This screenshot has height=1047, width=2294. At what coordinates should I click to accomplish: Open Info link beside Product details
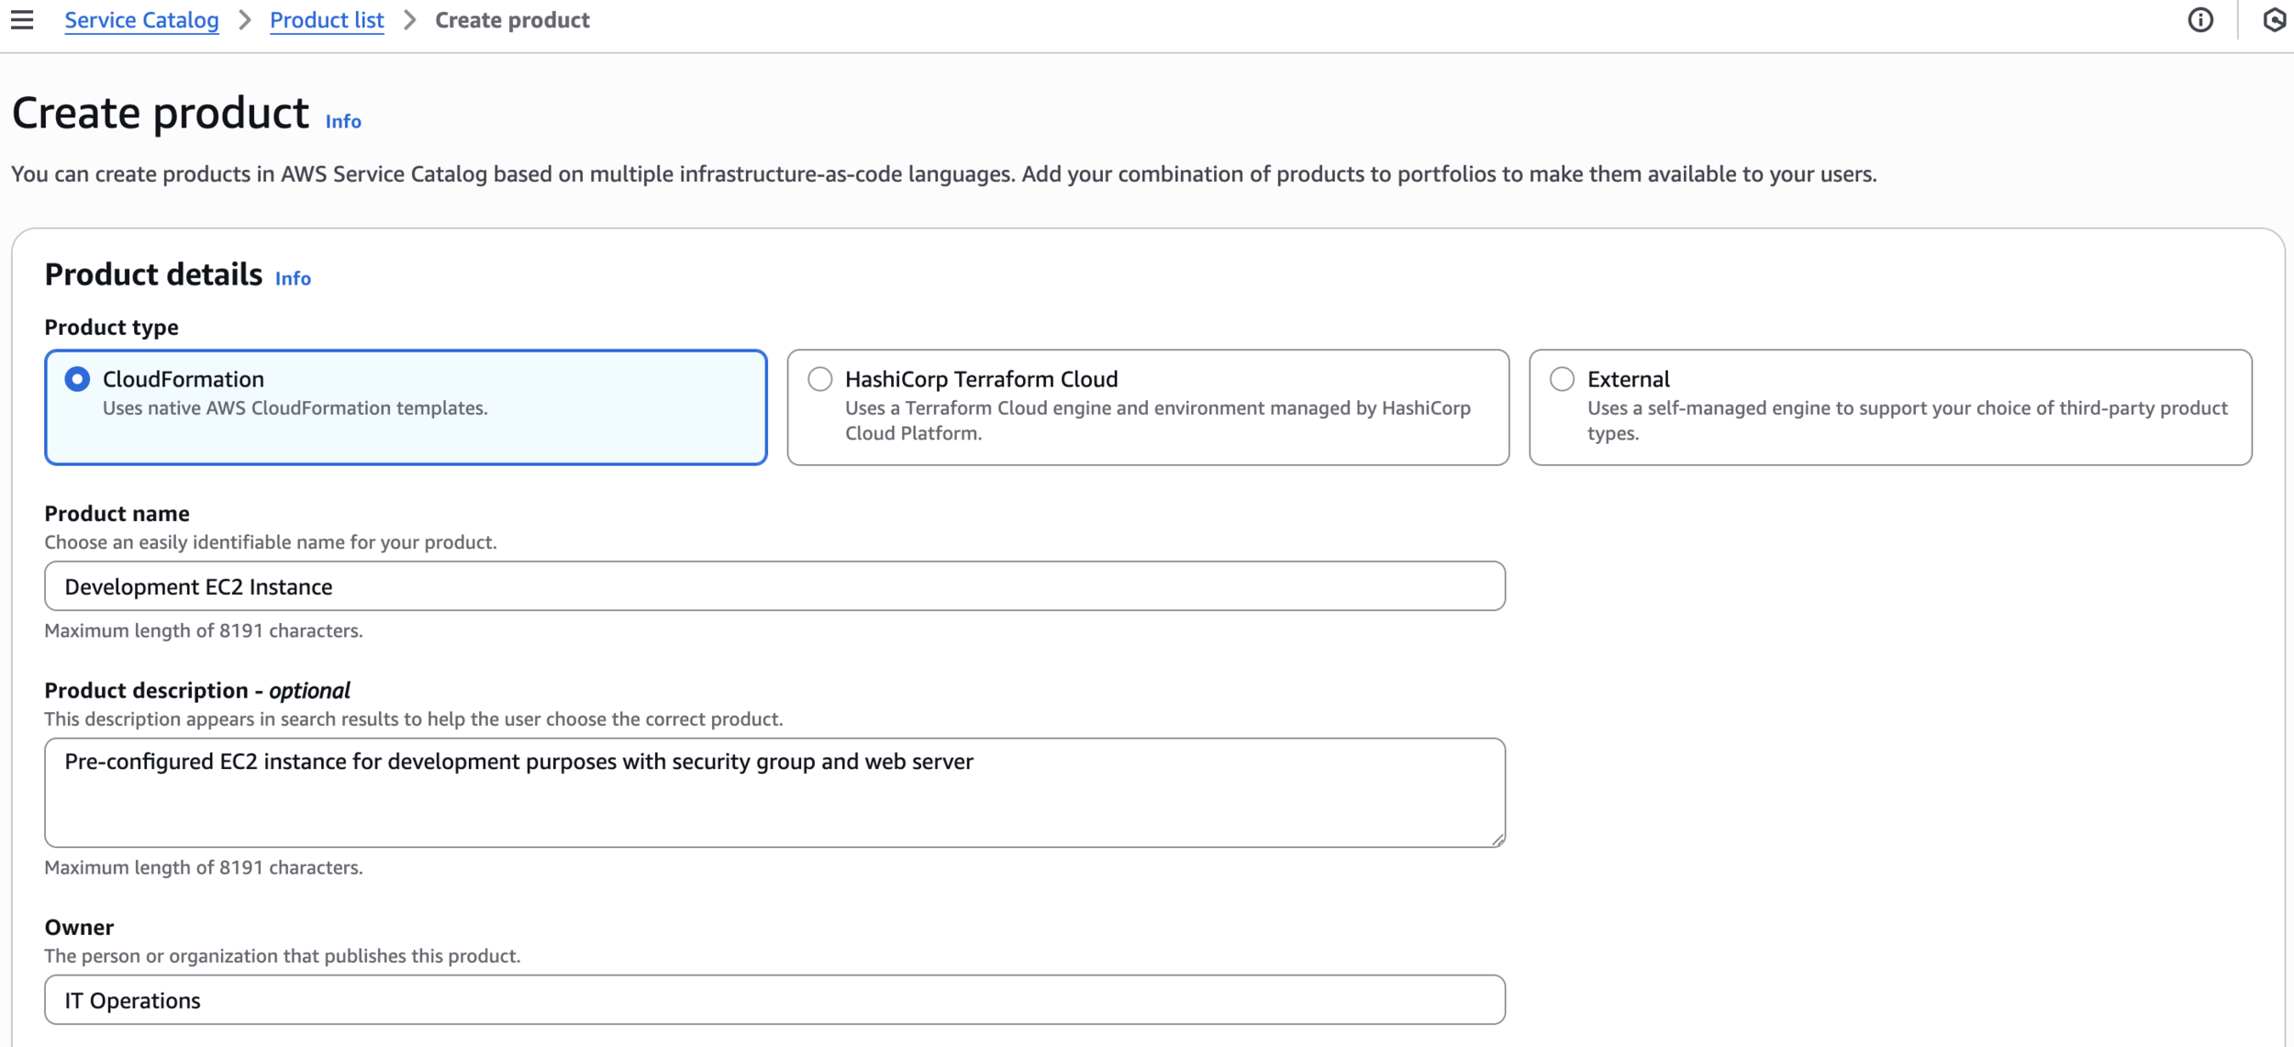(293, 278)
